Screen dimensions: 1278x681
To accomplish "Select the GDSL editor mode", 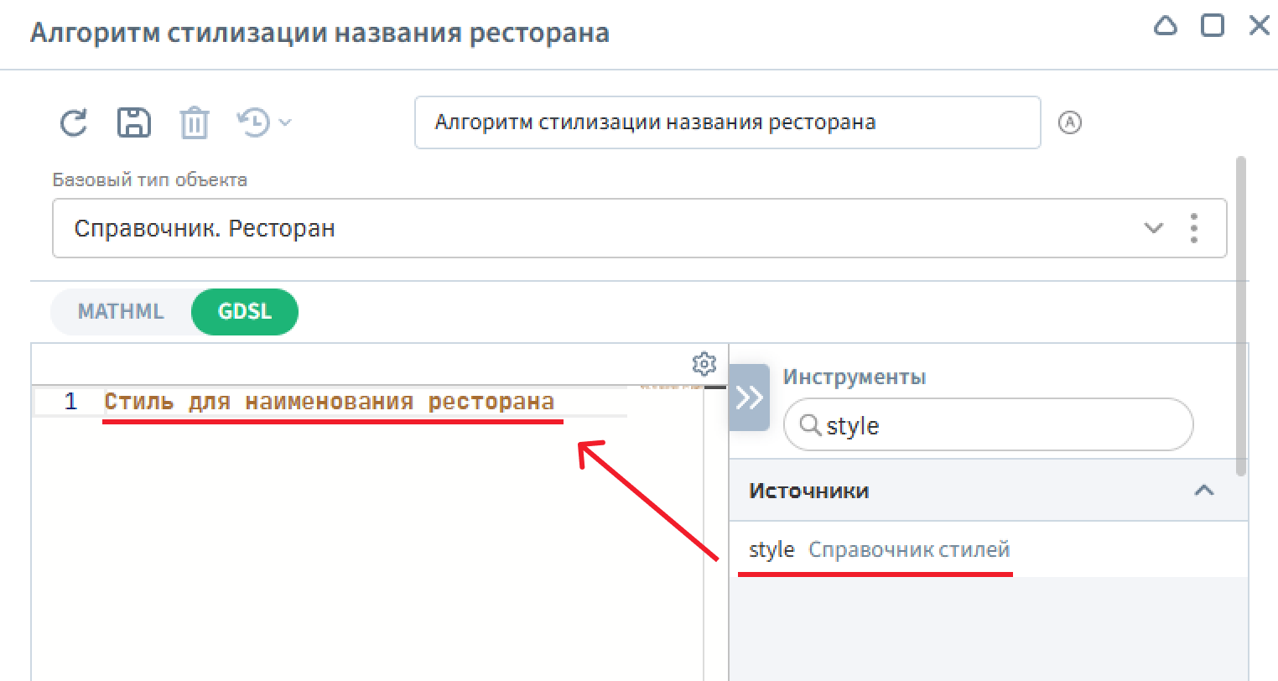I will (245, 312).
